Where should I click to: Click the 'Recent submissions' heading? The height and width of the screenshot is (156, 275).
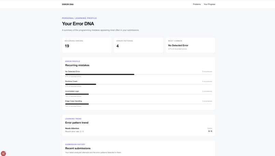tap(78, 148)
